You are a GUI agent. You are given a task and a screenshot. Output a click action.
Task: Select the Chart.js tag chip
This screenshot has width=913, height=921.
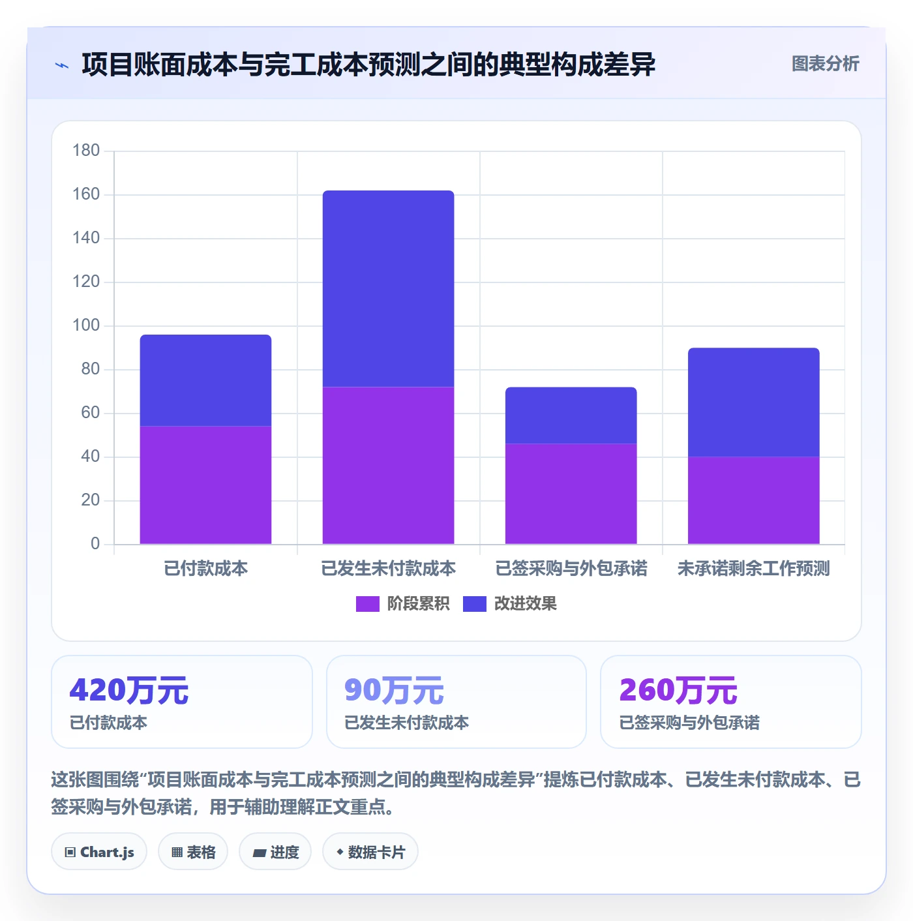[99, 852]
